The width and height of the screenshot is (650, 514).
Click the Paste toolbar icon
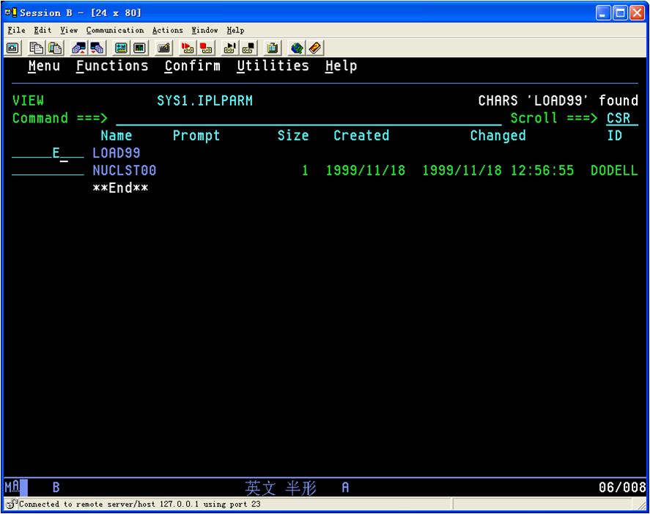point(55,48)
